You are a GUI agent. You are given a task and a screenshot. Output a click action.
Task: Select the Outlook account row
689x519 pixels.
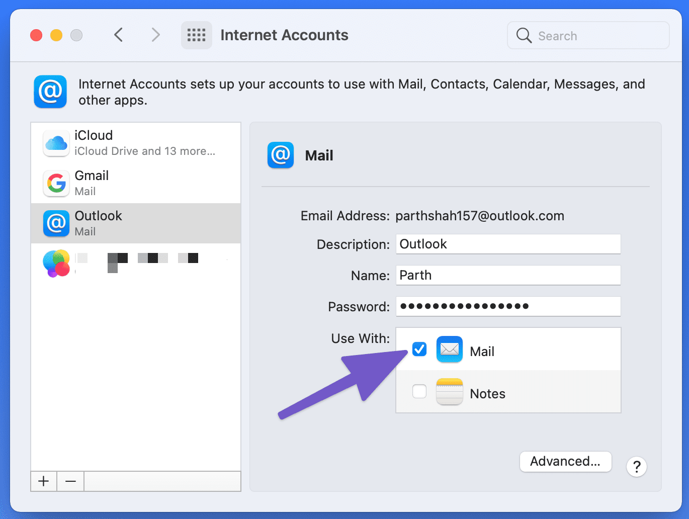point(136,223)
